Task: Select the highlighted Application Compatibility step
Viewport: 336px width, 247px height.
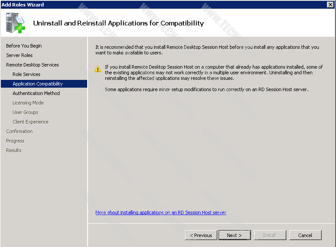Action: 38,84
